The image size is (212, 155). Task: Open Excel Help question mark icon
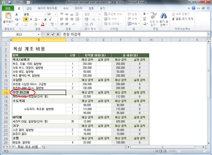(194, 8)
